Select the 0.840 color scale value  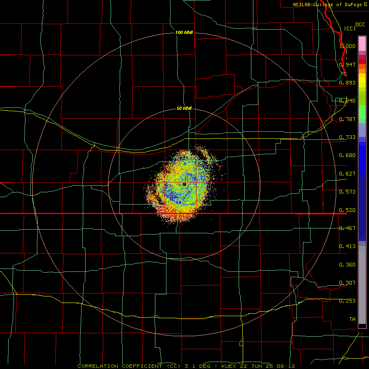coord(347,101)
